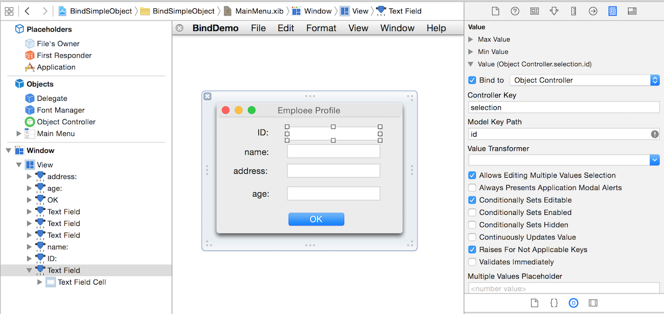Click the Model Key Path warning icon
Viewport: 664px width, 314px height.
pyautogui.click(x=655, y=134)
